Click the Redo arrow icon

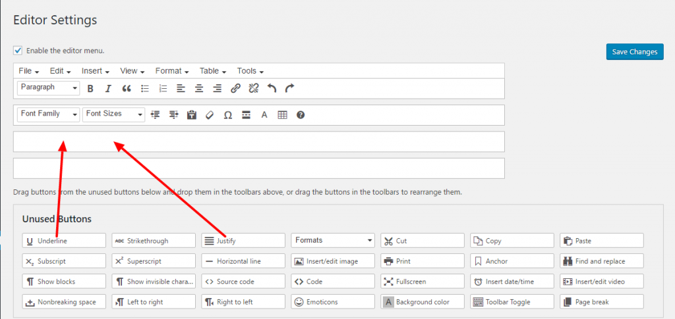[x=290, y=88]
